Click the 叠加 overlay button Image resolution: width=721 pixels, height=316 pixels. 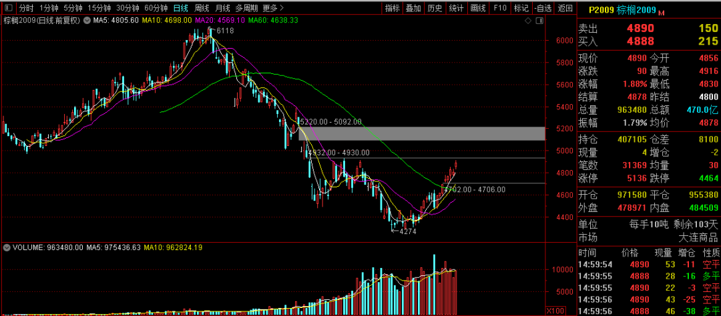(x=413, y=8)
